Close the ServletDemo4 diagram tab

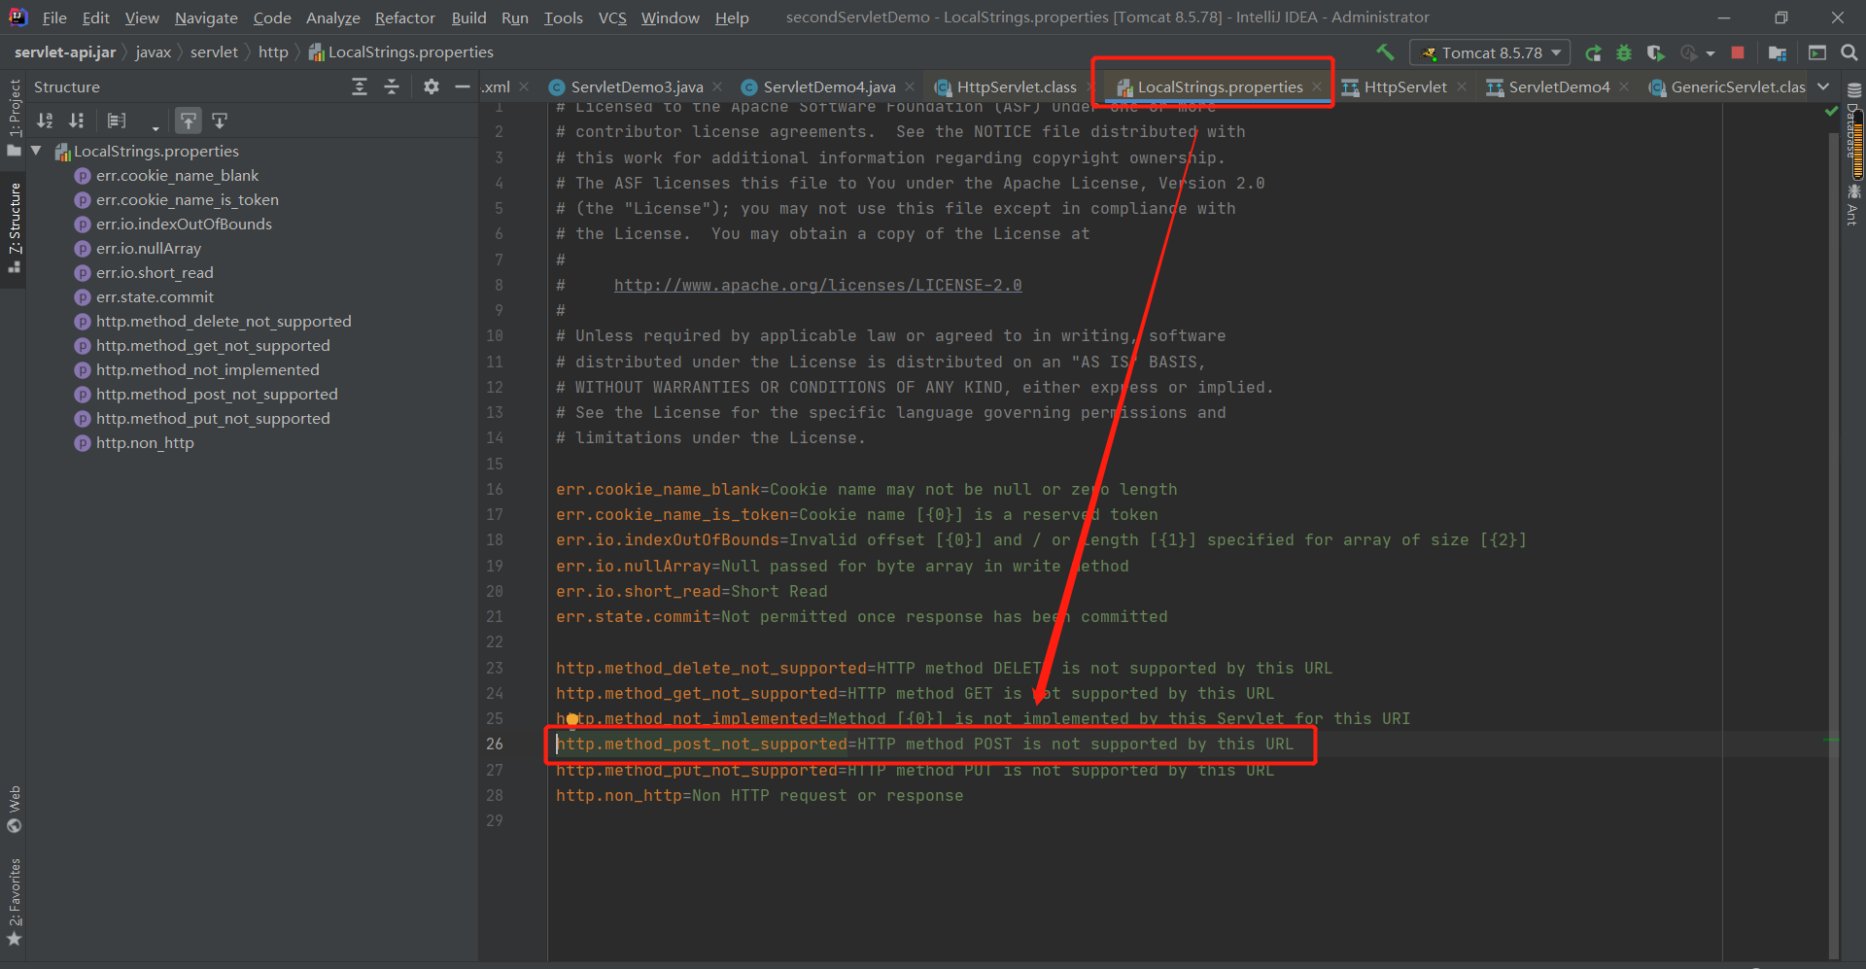[1624, 87]
